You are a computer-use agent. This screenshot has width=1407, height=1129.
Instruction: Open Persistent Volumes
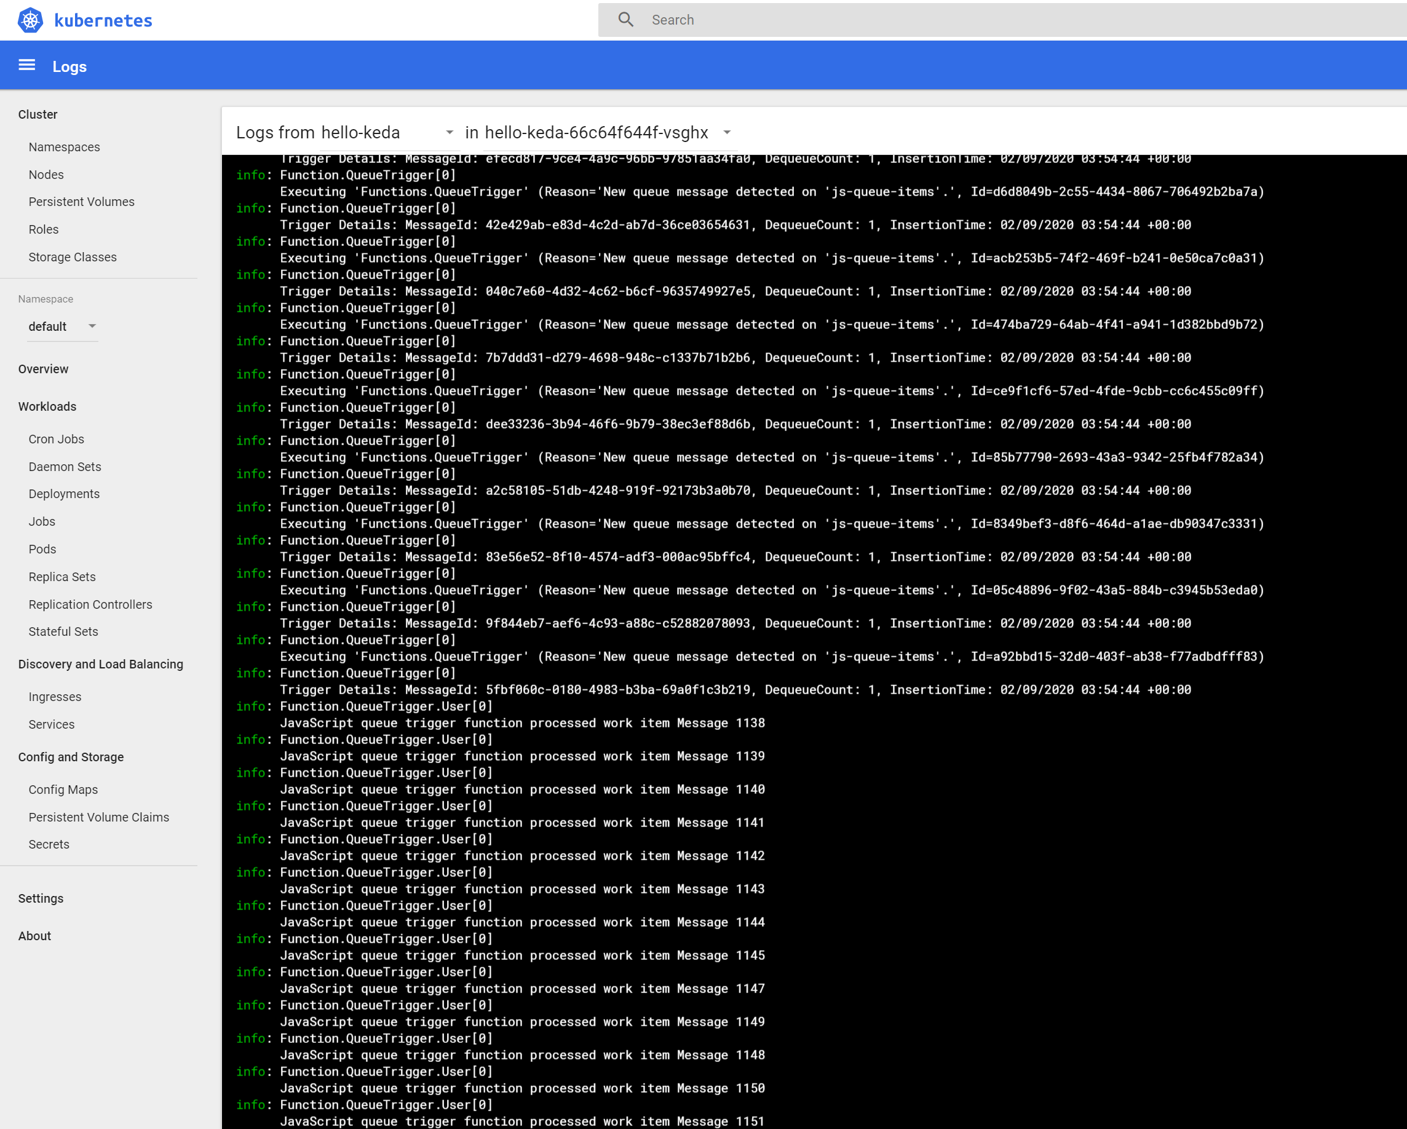coord(81,202)
